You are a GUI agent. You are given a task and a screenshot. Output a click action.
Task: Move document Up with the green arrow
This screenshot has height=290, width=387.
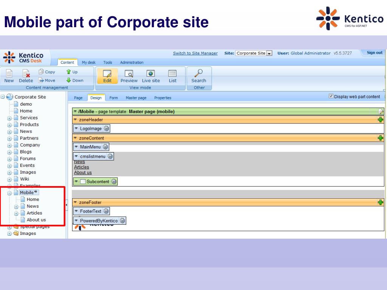click(x=69, y=71)
